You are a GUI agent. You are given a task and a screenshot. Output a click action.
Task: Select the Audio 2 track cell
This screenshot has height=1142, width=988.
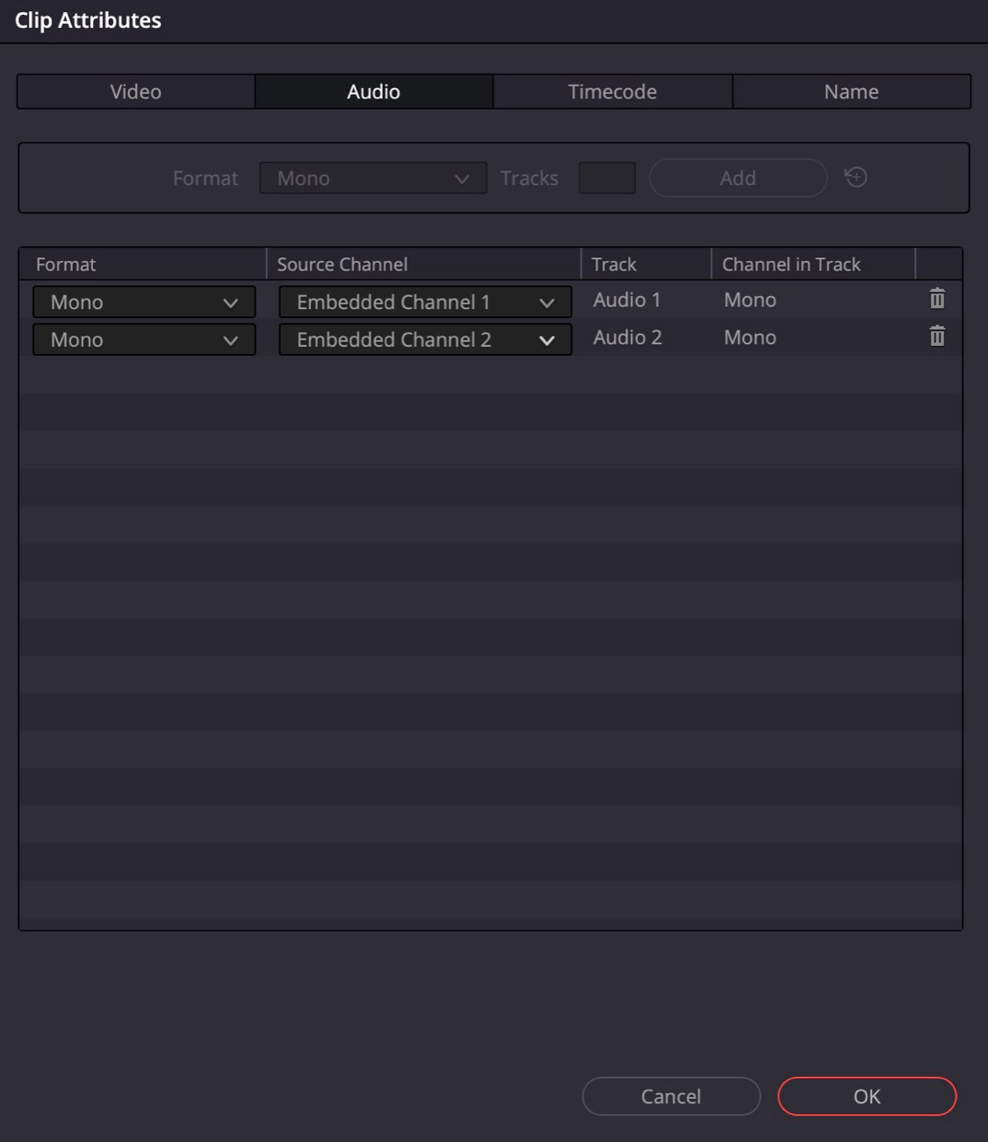click(627, 337)
